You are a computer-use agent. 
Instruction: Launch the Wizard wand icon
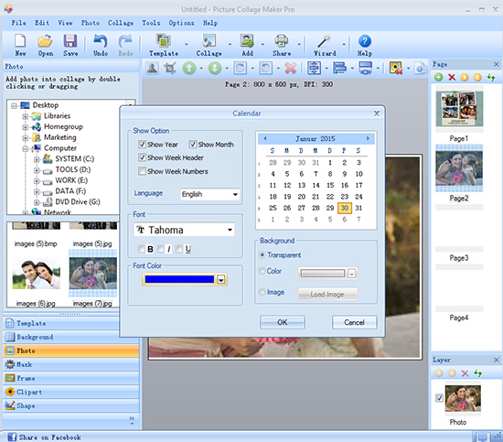tap(324, 41)
